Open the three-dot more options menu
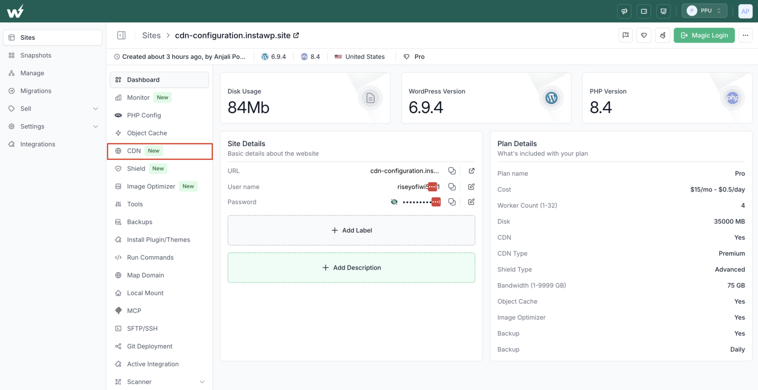Screen dimensions: 758x390 [x=745, y=35]
